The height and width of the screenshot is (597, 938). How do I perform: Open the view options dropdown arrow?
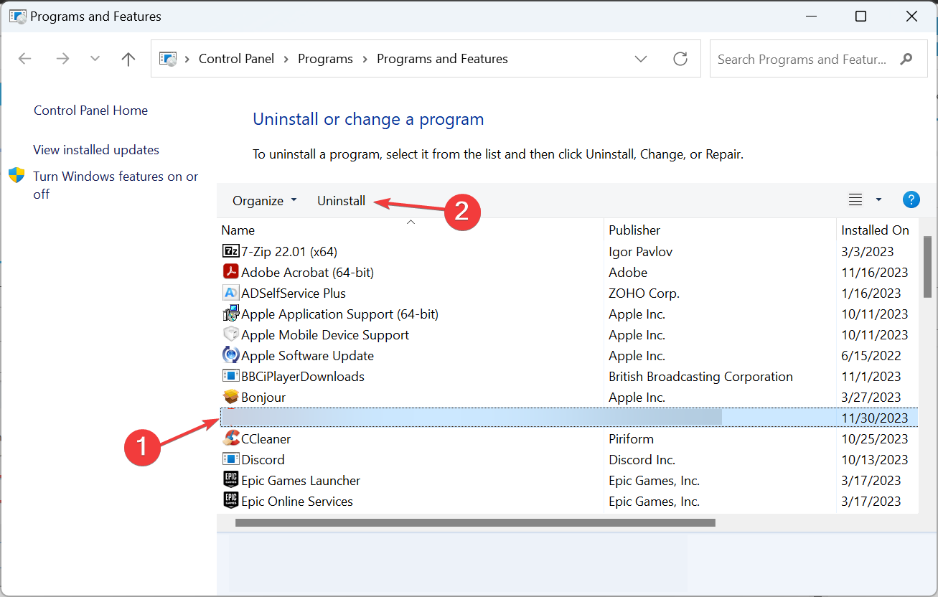[878, 200]
